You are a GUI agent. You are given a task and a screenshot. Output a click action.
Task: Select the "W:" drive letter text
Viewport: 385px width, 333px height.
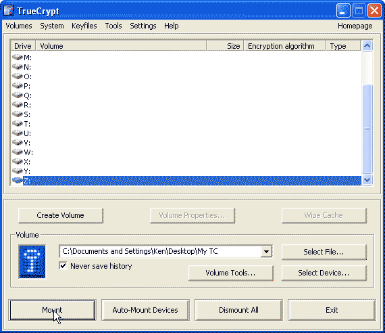[x=28, y=152]
